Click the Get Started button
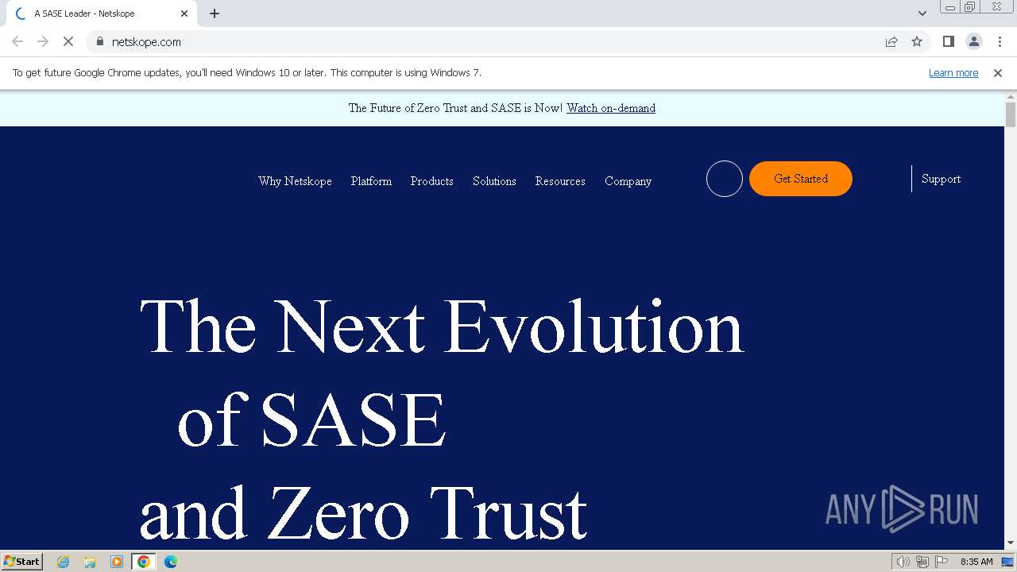Screen dimensions: 1017x572 click(x=801, y=179)
